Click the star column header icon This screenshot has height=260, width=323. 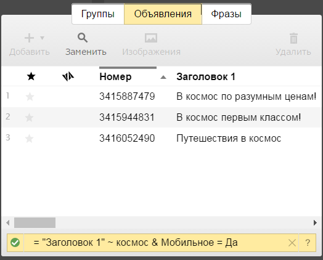point(31,76)
